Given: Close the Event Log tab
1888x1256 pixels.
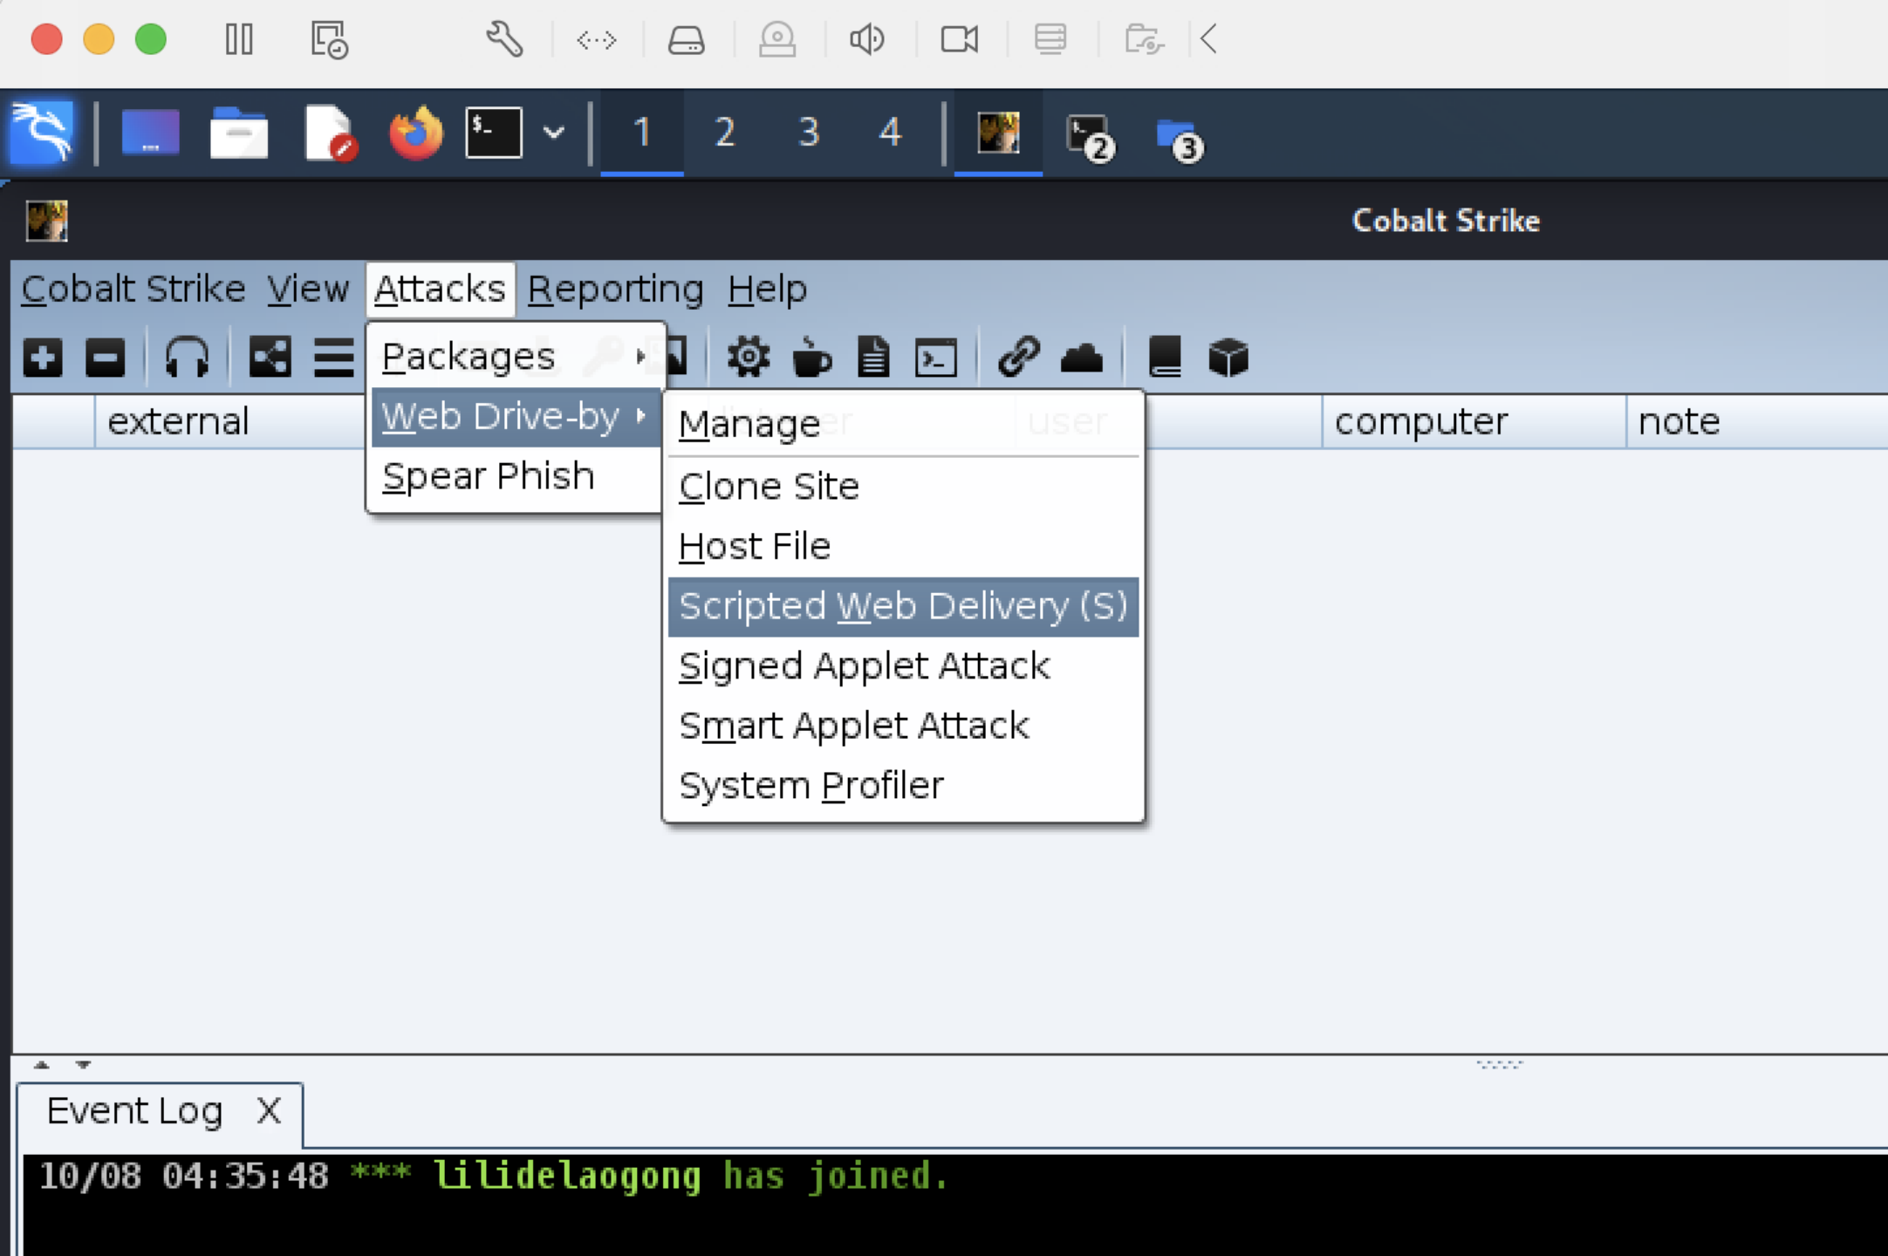Looking at the screenshot, I should pos(269,1111).
